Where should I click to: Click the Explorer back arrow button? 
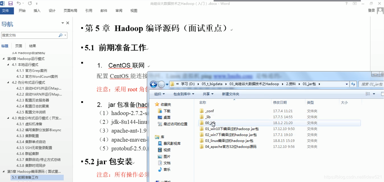[x=153, y=84]
